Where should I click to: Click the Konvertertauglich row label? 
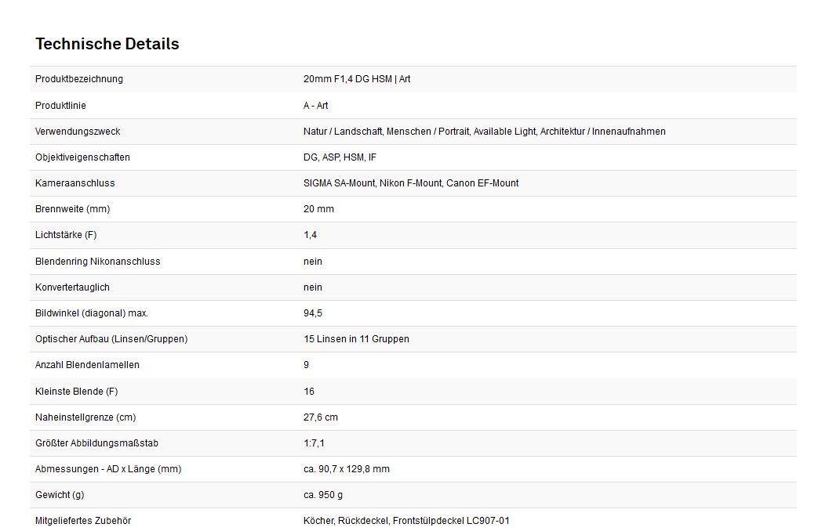[x=72, y=287]
